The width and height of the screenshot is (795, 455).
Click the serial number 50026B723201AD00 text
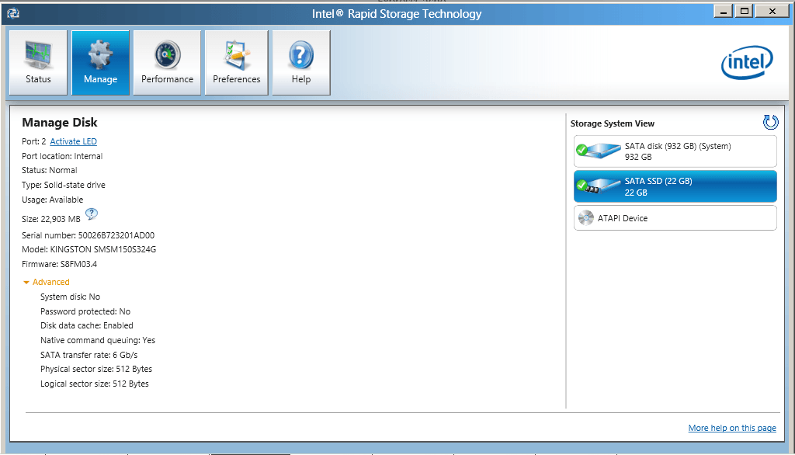click(x=116, y=235)
